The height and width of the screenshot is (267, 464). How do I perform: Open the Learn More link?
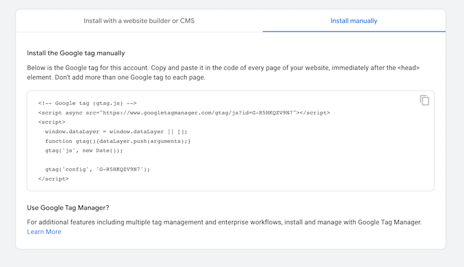click(x=44, y=232)
